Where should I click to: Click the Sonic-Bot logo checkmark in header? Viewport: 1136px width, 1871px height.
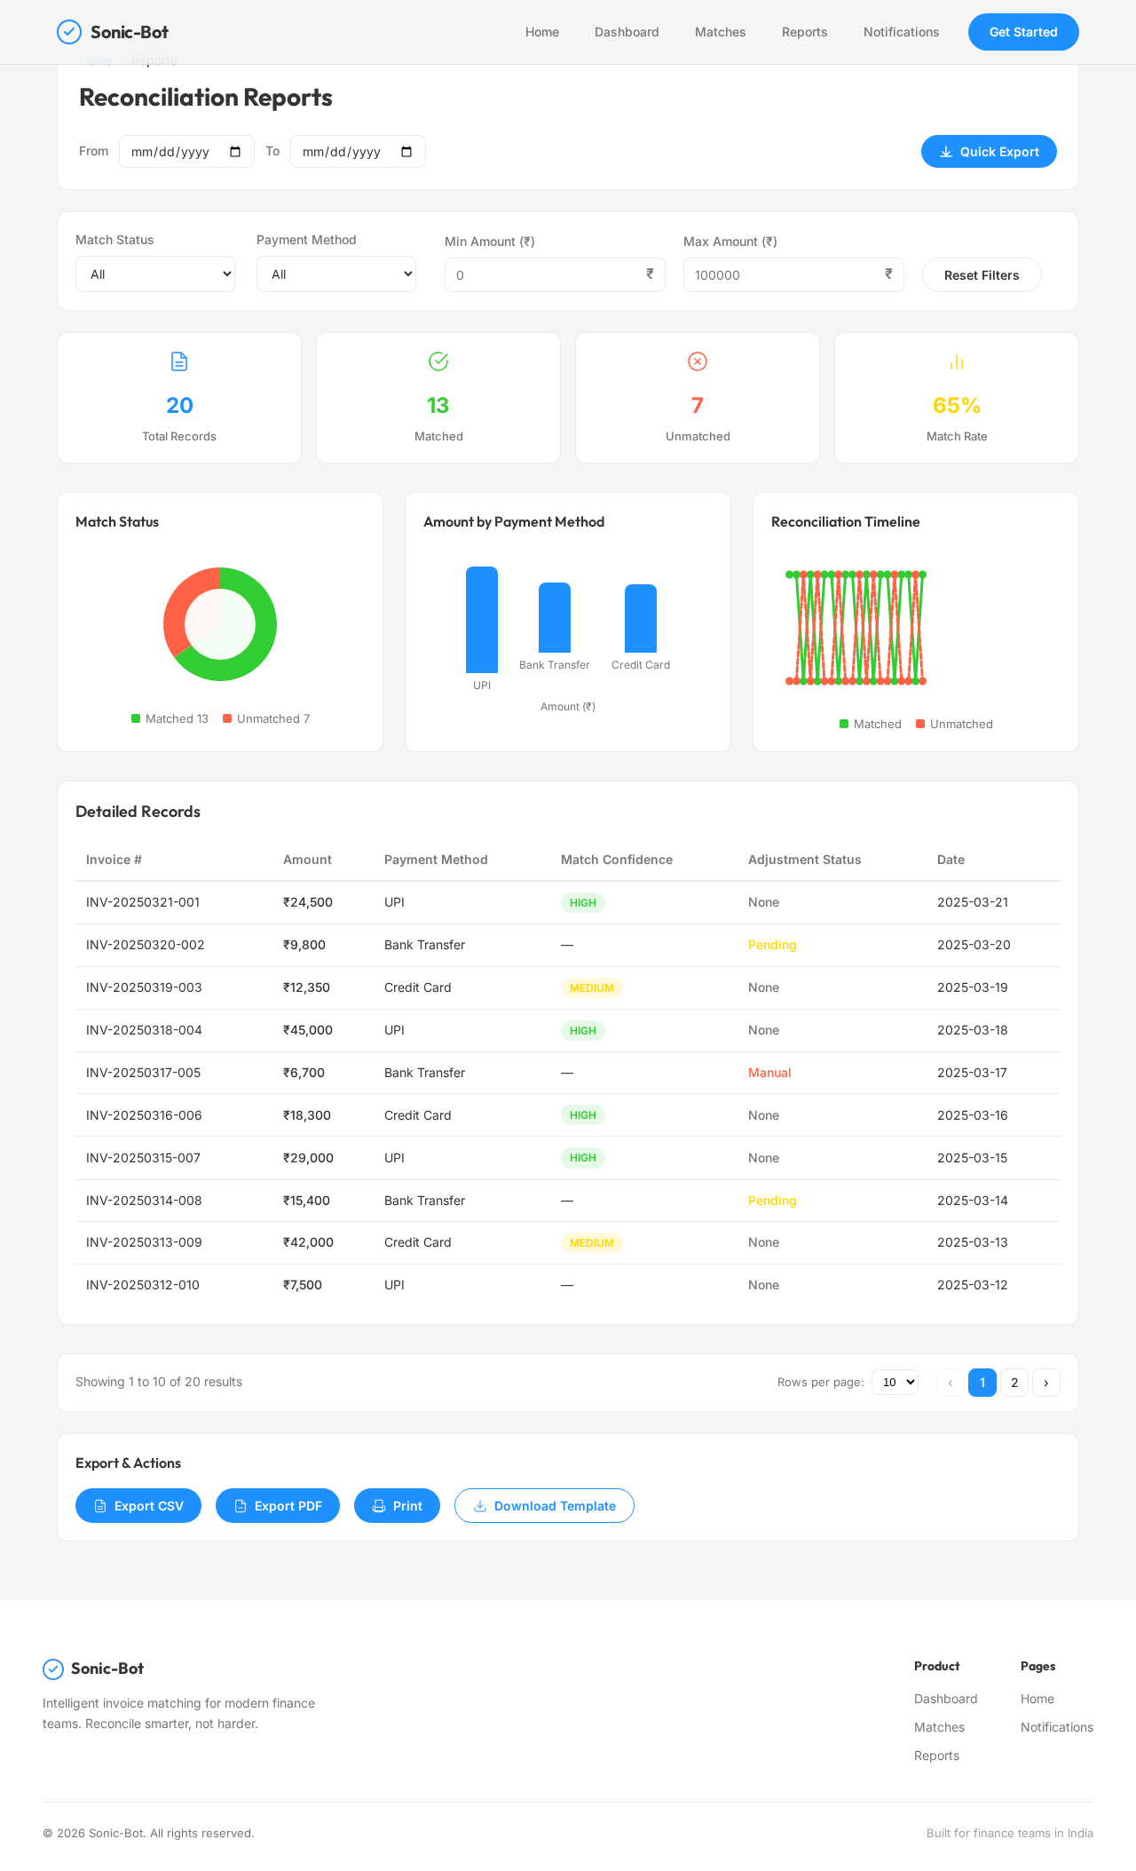click(69, 32)
